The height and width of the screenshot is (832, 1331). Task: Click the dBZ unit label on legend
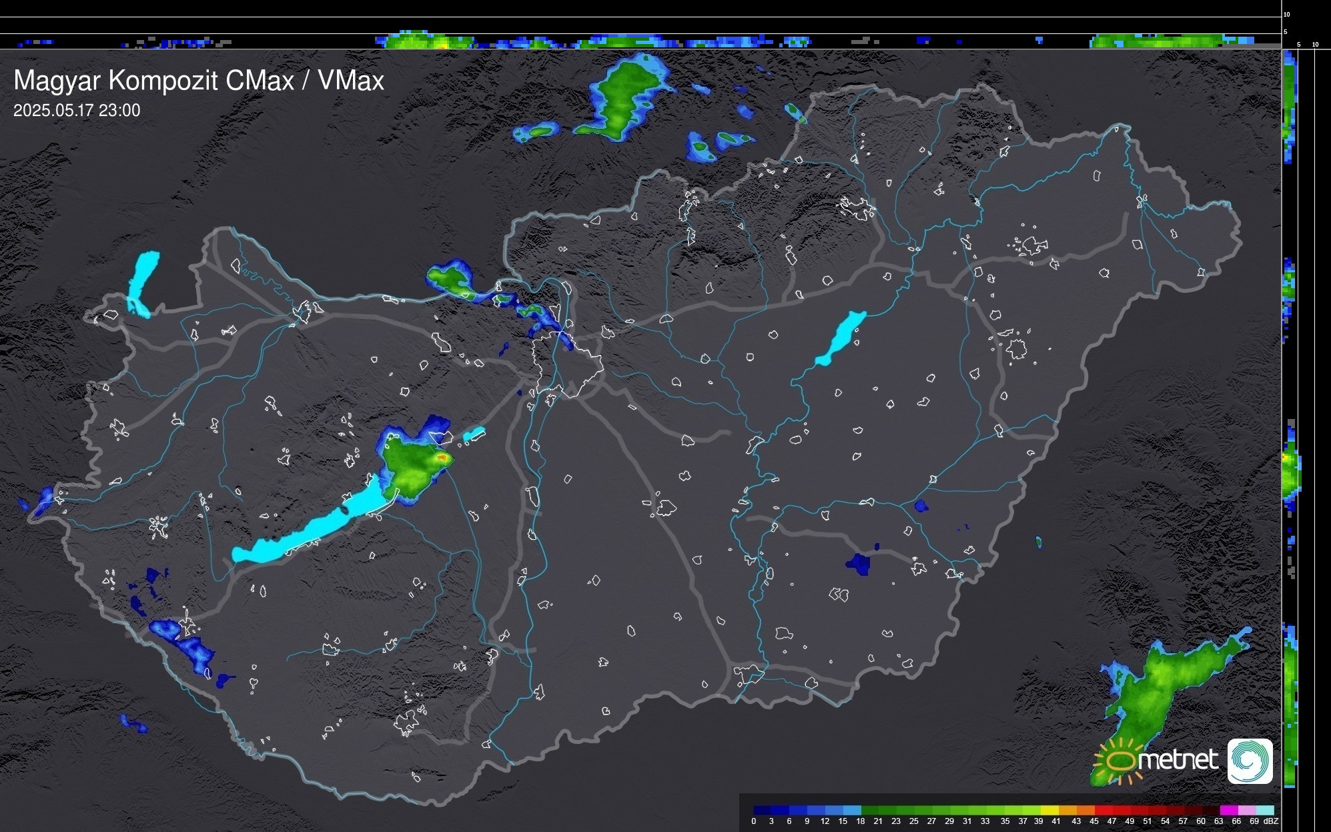1270,821
